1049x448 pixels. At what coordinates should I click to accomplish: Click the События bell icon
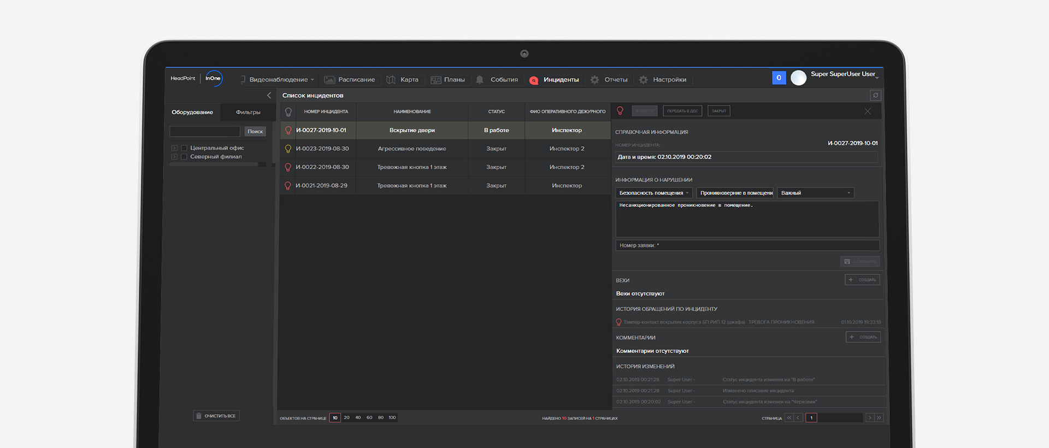[x=480, y=80]
